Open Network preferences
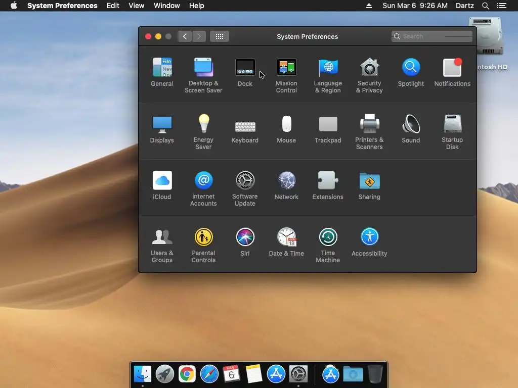Image resolution: width=518 pixels, height=388 pixels. click(286, 185)
